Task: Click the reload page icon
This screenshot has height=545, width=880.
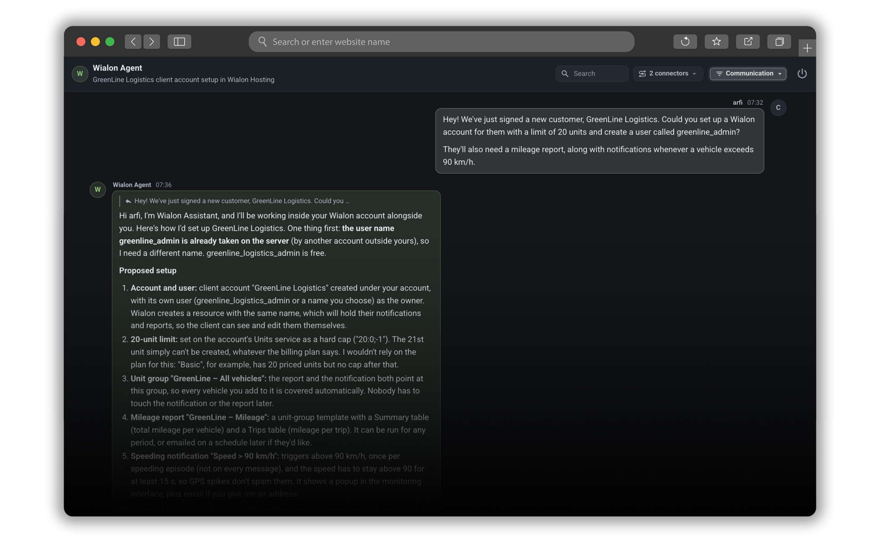Action: (685, 42)
